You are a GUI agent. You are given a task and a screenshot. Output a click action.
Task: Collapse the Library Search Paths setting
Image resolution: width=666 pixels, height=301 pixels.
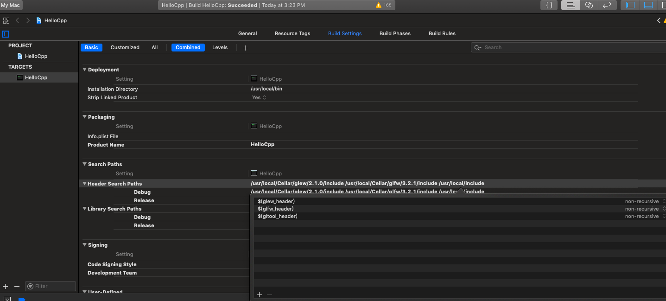(85, 209)
